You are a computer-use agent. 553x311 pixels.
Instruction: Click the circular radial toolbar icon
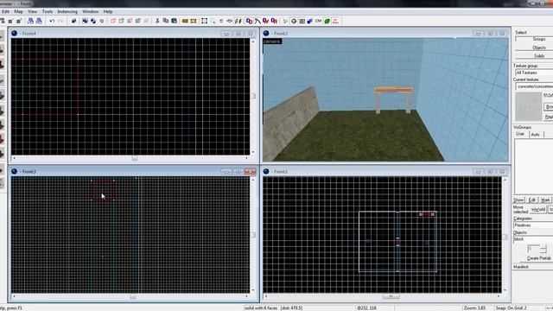[x=294, y=21]
